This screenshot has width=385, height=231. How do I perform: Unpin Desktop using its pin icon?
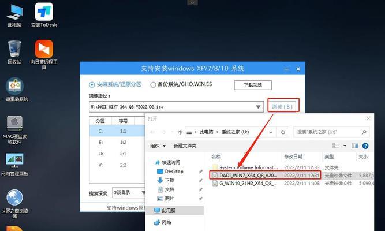pyautogui.click(x=201, y=172)
